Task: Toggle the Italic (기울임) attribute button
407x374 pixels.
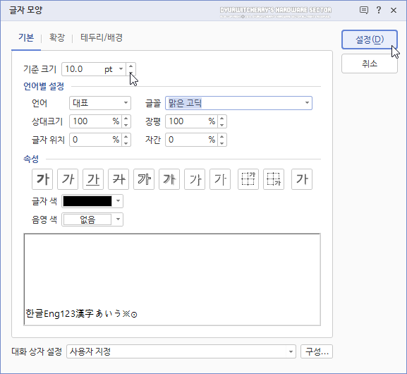Action: (x=68, y=179)
